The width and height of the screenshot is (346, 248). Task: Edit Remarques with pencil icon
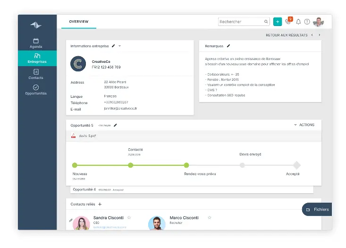pyautogui.click(x=228, y=46)
